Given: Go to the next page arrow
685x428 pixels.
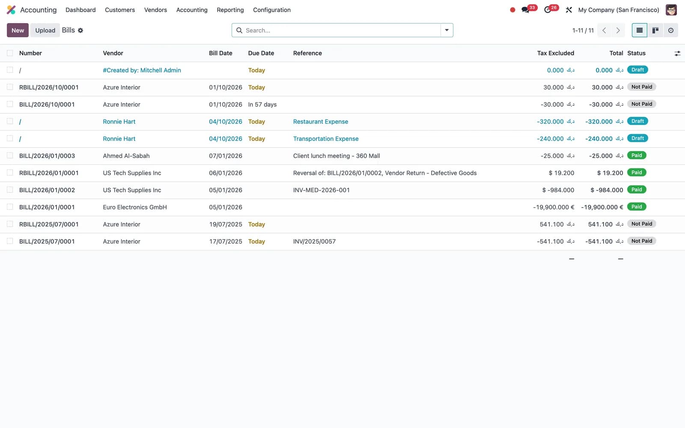Looking at the screenshot, I should [x=618, y=30].
